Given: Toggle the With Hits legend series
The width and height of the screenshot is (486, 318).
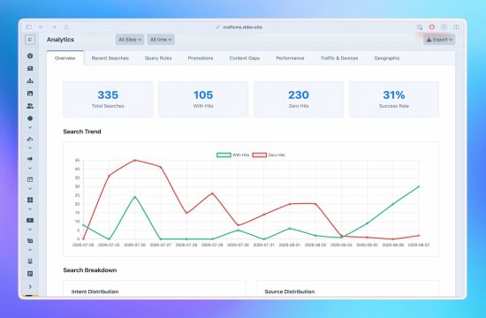Looking at the screenshot, I should point(232,155).
